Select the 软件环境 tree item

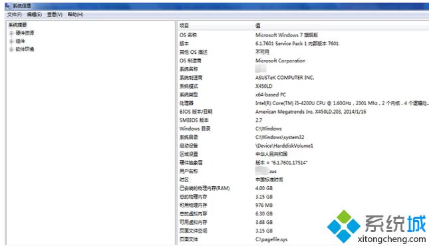(25, 49)
